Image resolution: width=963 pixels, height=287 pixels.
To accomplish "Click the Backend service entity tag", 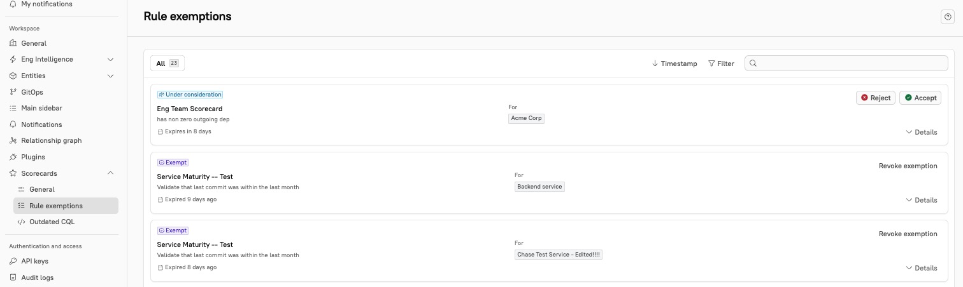I will pos(539,187).
